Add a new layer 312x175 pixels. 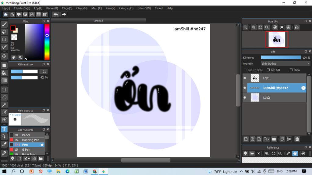(246, 139)
